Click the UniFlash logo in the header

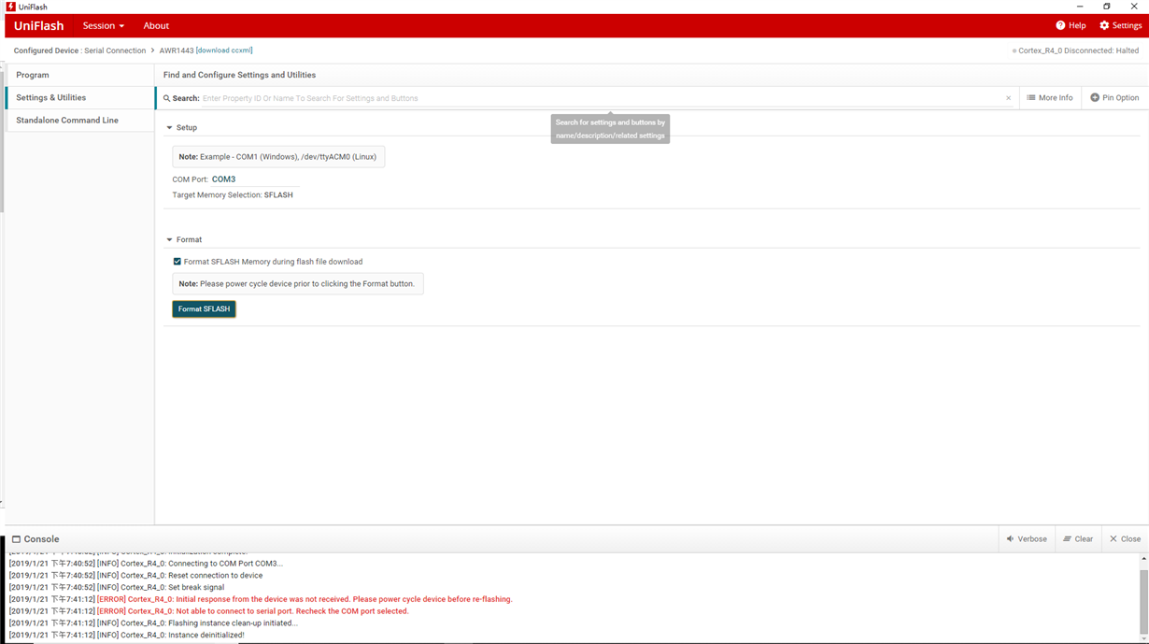click(x=38, y=25)
